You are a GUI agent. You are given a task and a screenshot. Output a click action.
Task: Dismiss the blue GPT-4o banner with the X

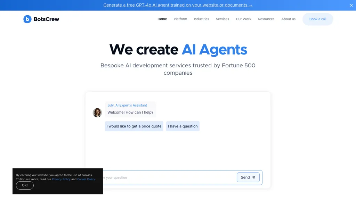point(351,5)
